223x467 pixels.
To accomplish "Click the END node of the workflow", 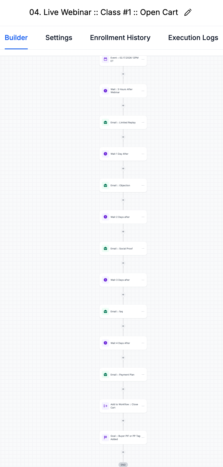I will (123, 465).
